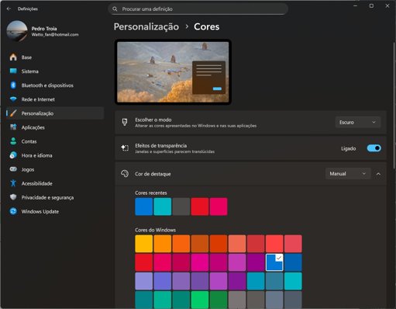Click the back arrow icon
Image resolution: width=396 pixels, height=309 pixels.
pyautogui.click(x=9, y=9)
